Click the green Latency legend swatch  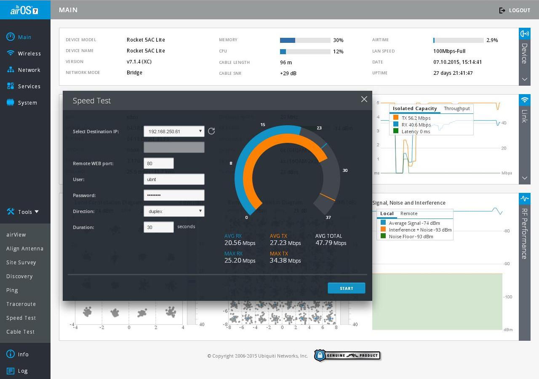point(395,131)
